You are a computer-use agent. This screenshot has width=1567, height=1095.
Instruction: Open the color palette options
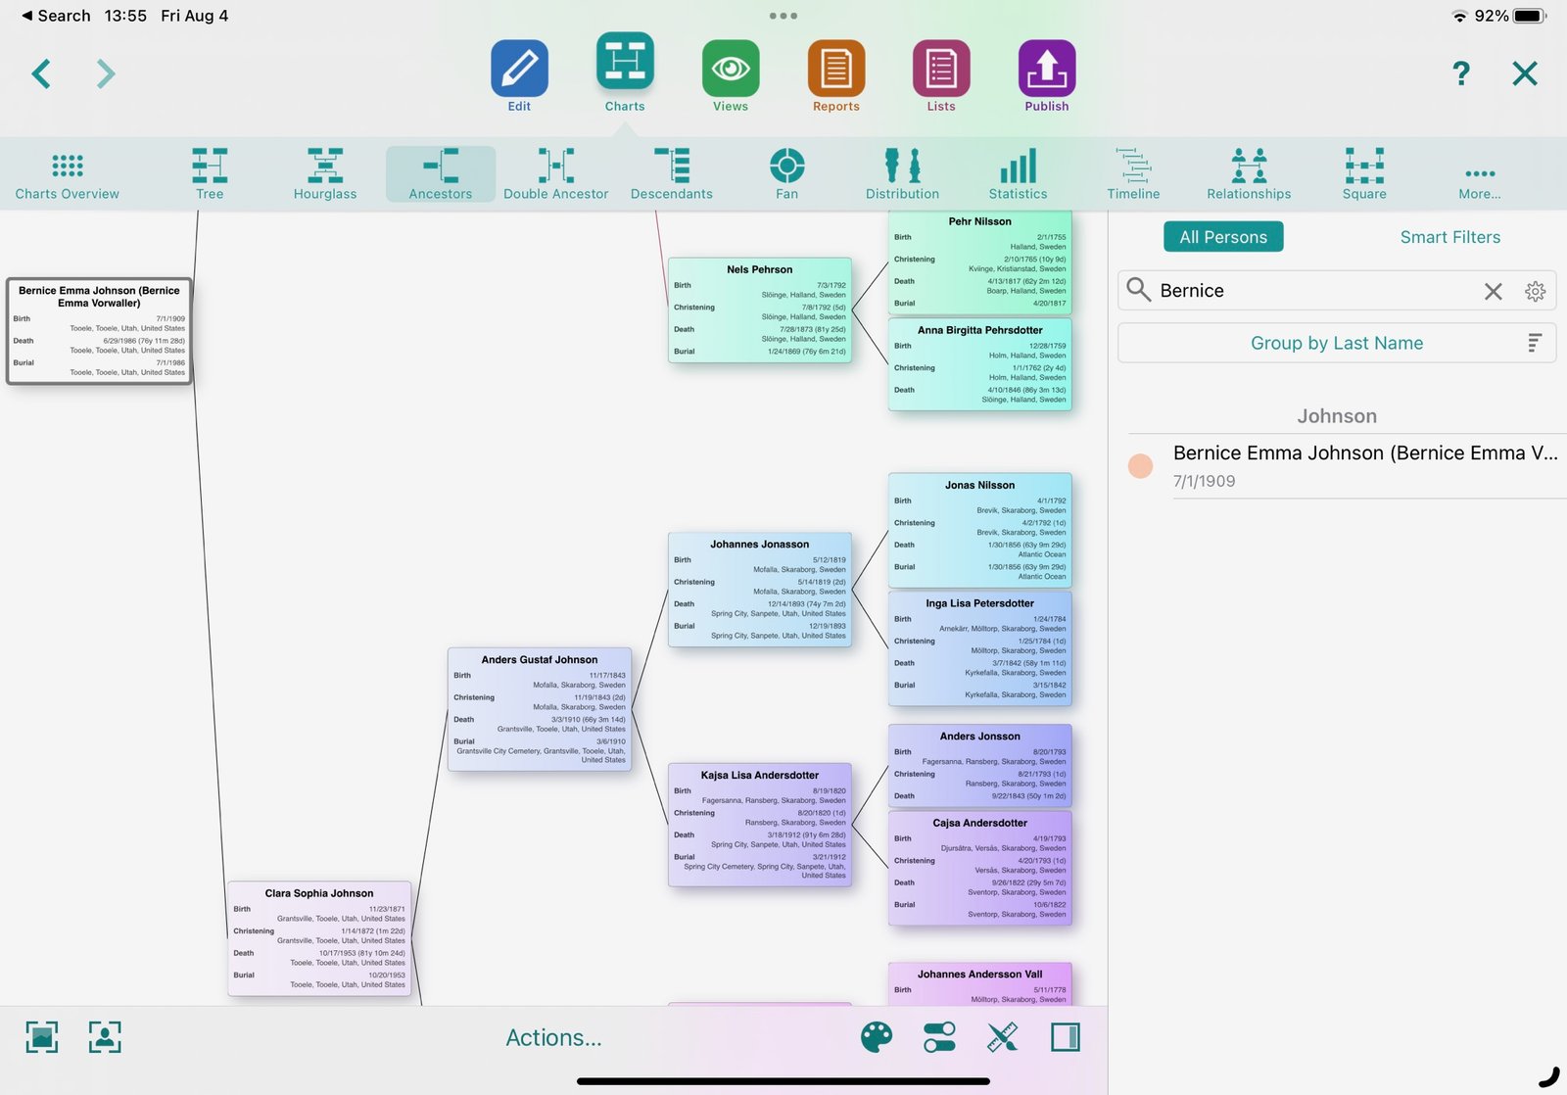click(877, 1037)
